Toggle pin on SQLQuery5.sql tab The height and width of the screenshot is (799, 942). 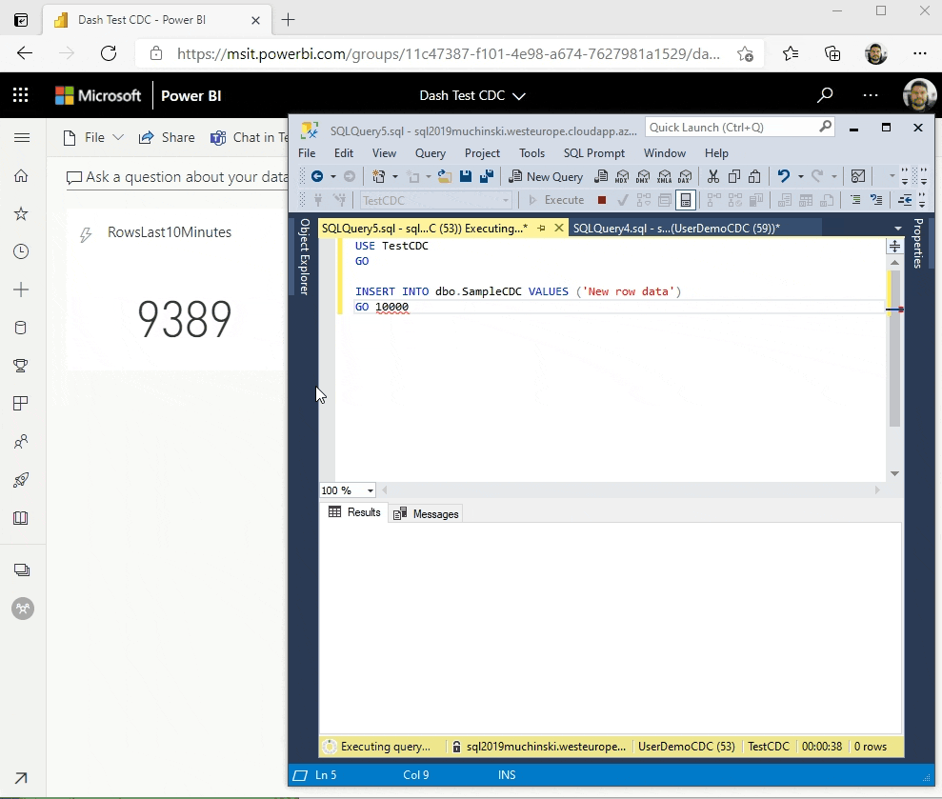tap(541, 229)
